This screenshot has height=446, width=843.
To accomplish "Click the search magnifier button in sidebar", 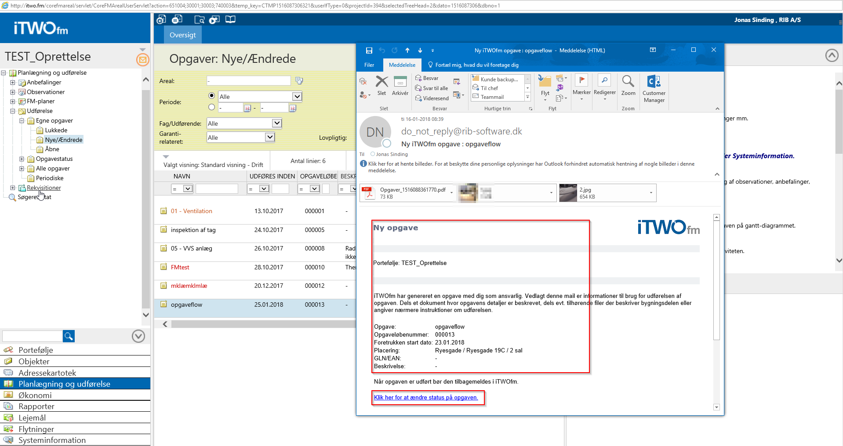I will 69,336.
